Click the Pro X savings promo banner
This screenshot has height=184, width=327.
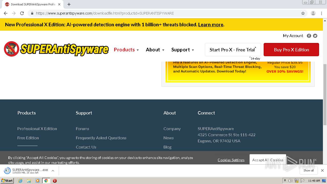[x=238, y=72]
